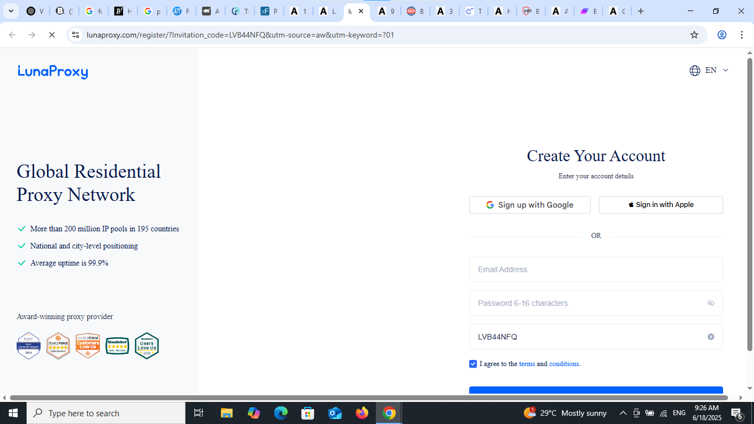Open the notification center icon
754x424 pixels.
(737, 413)
